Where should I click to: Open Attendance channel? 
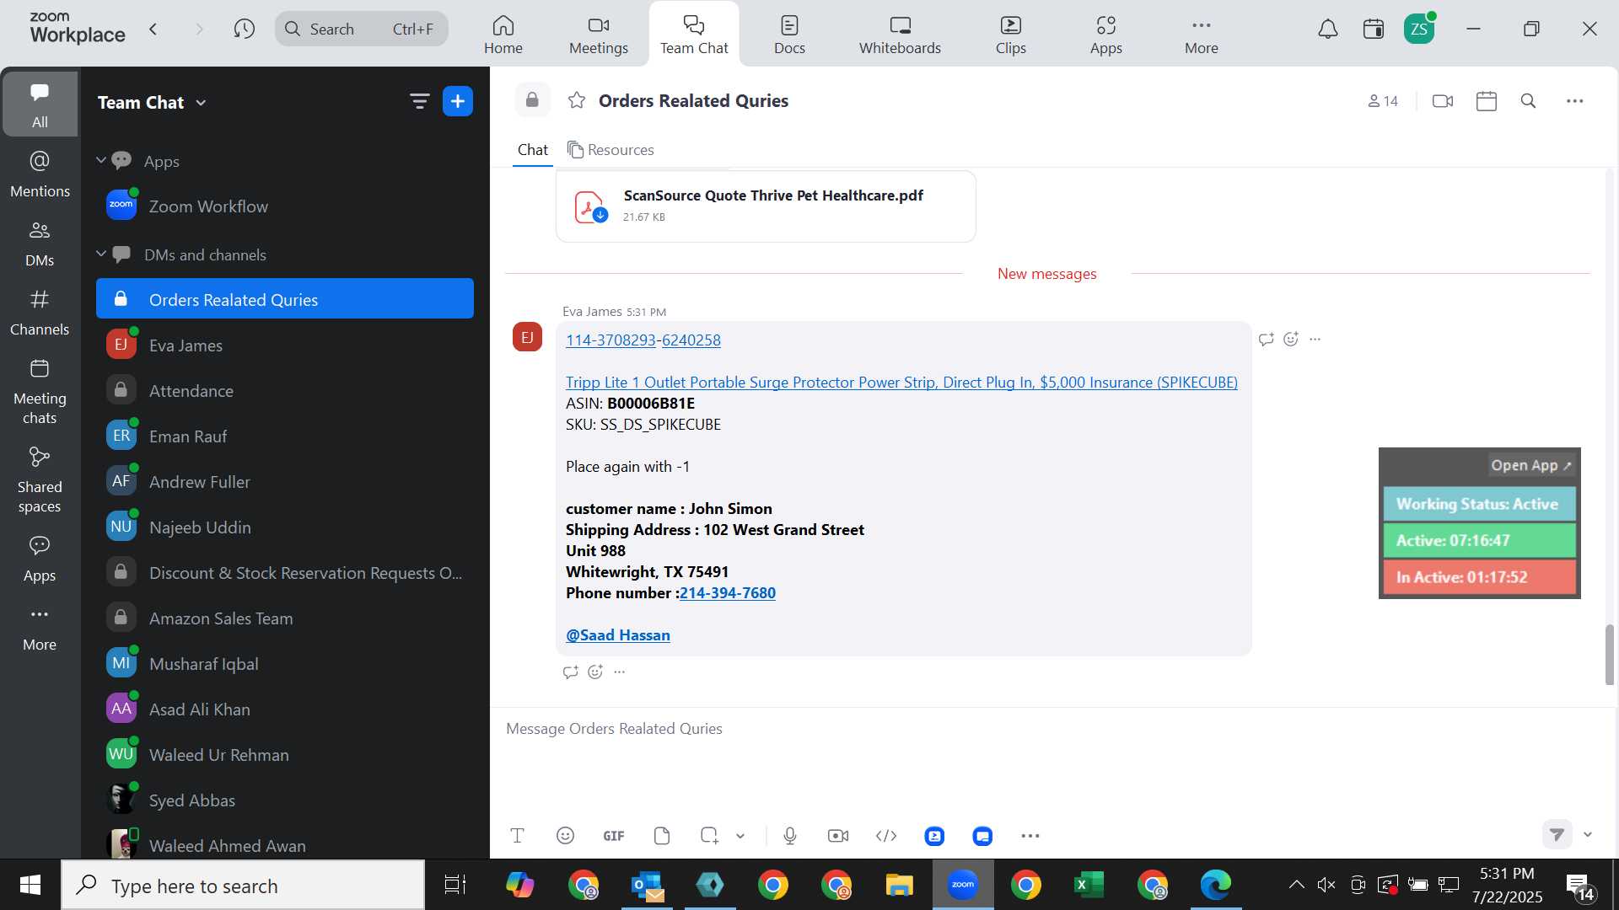(285, 391)
